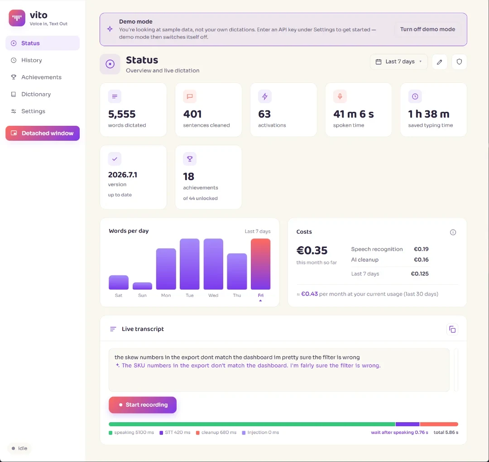
Task: Click the Achievements sidebar trophy icon
Action: click(14, 77)
